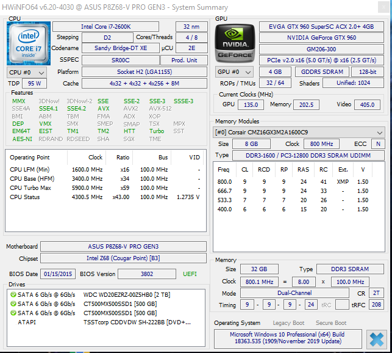The height and width of the screenshot is (353, 392).
Task: Click the Intel Z68 (Cougar Point) chipset field
Action: point(123,258)
